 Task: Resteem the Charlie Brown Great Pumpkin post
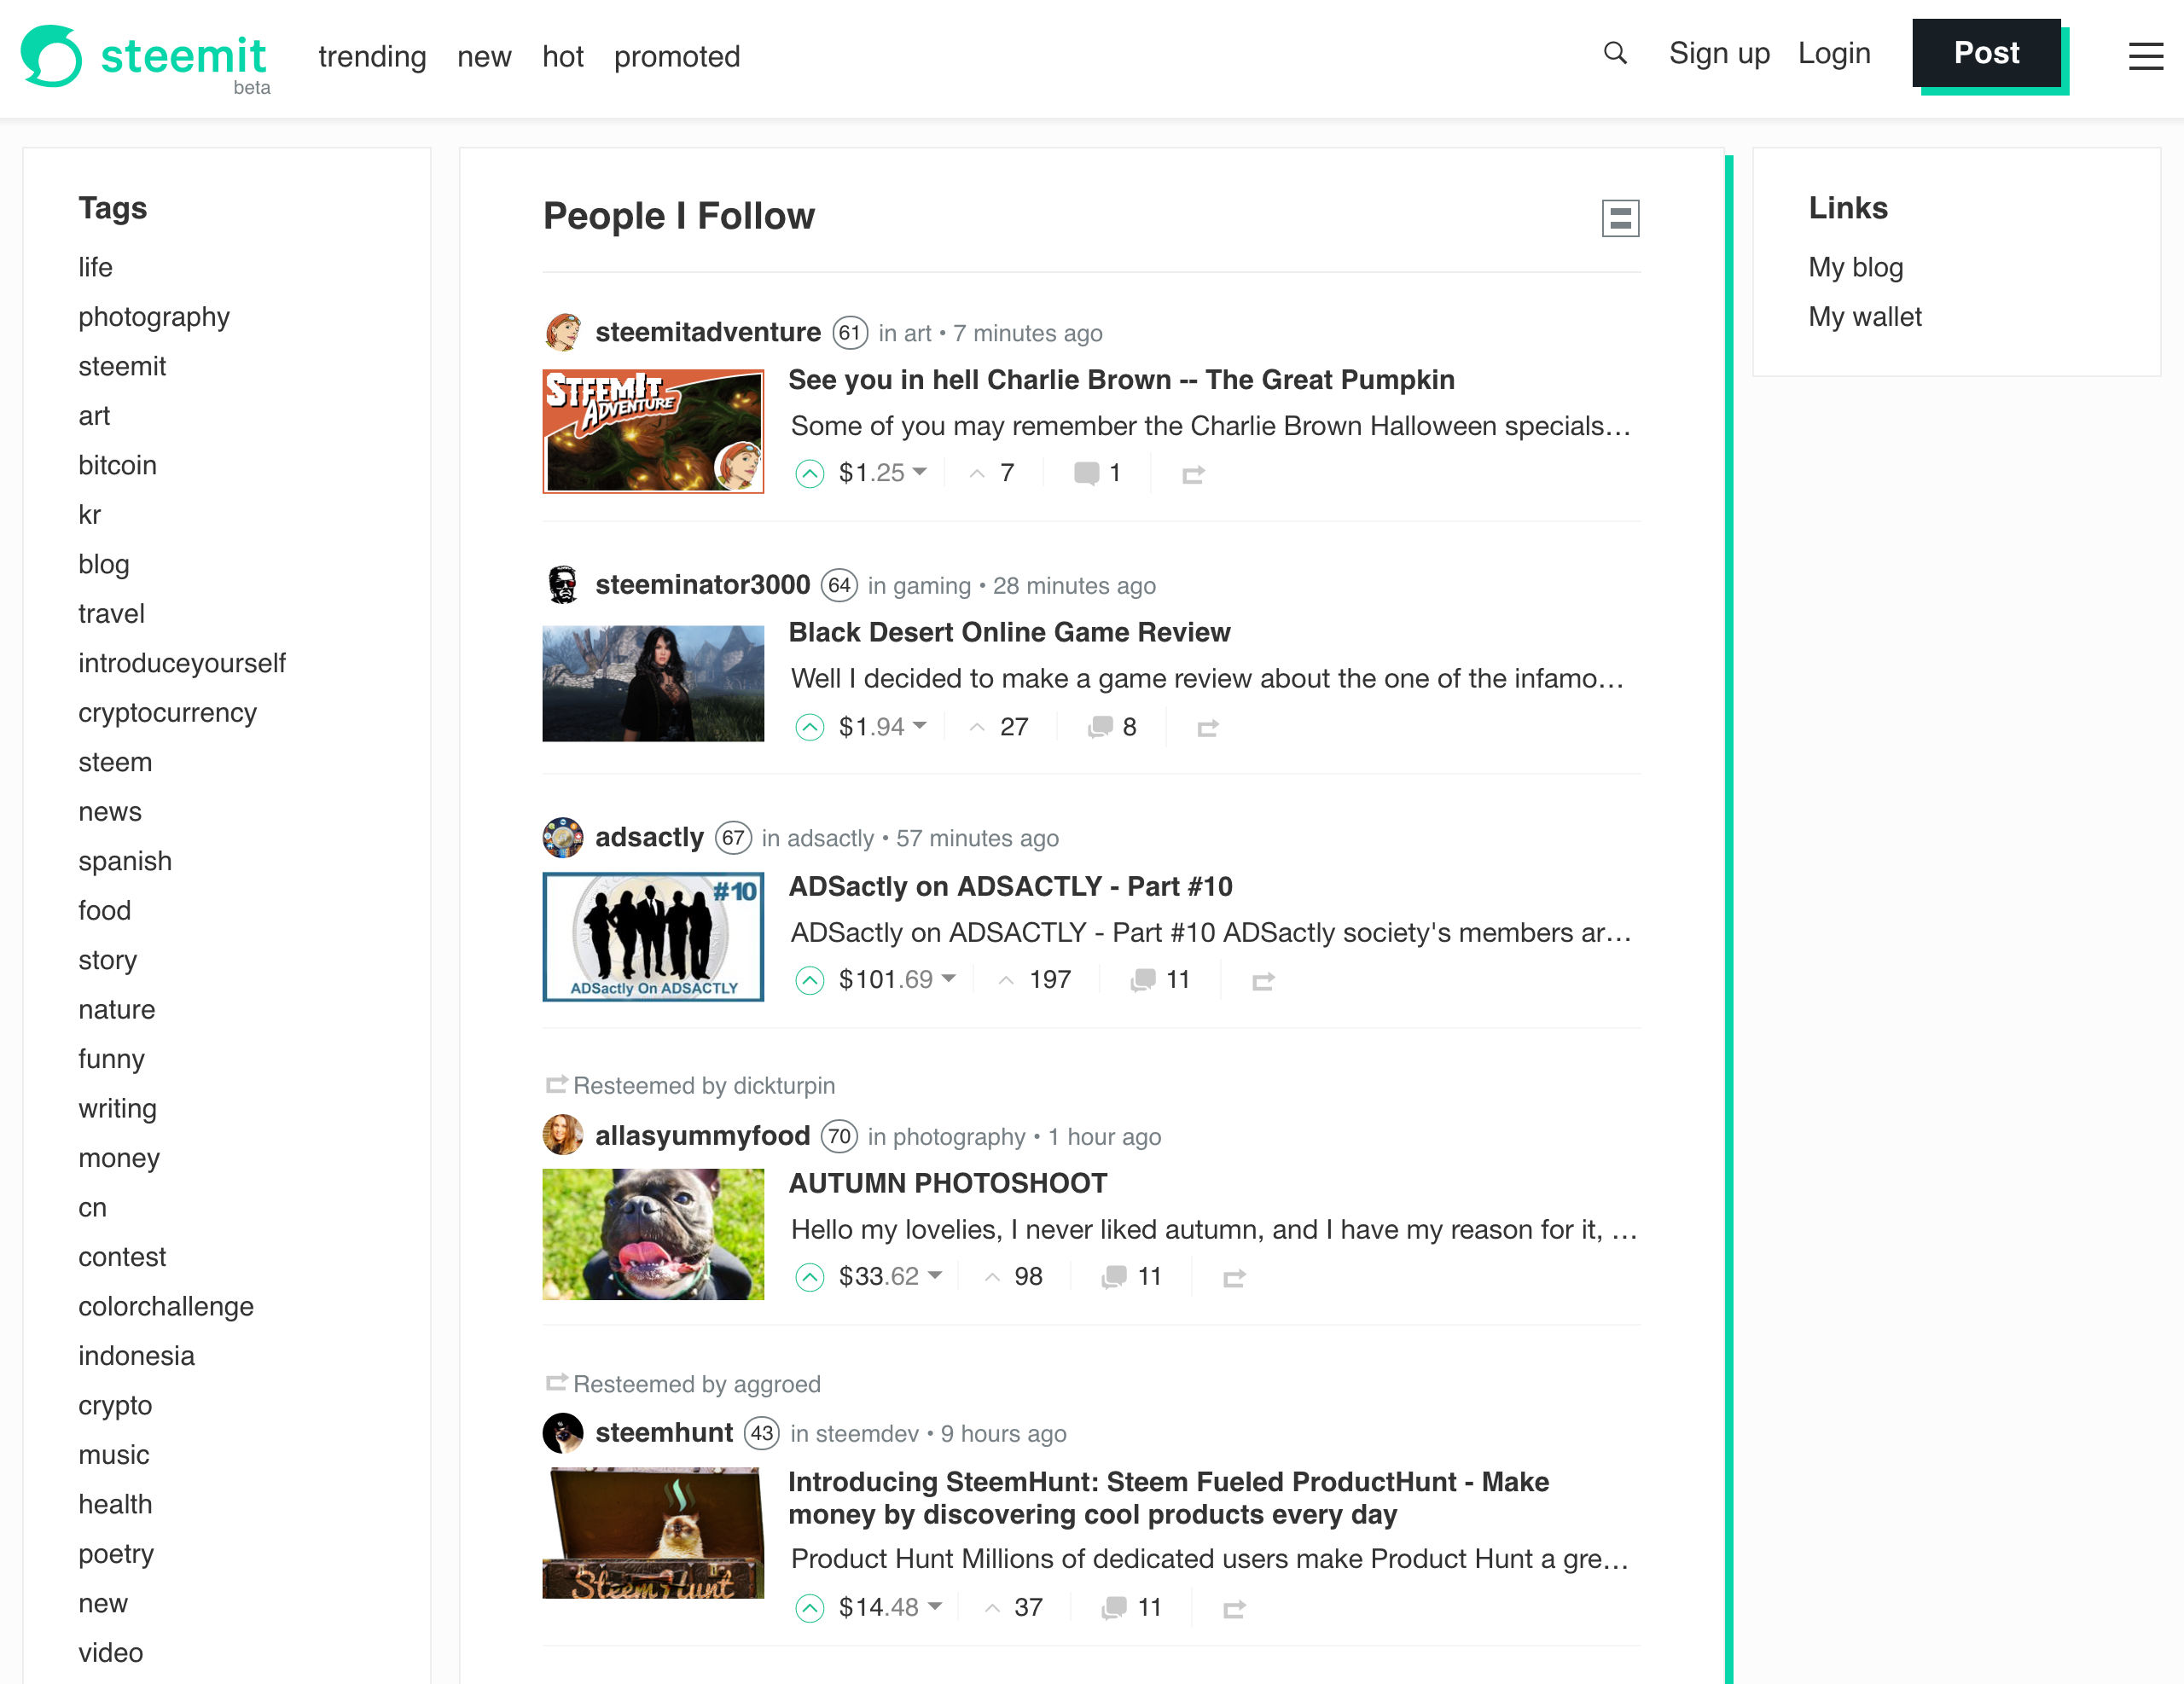click(x=1193, y=474)
